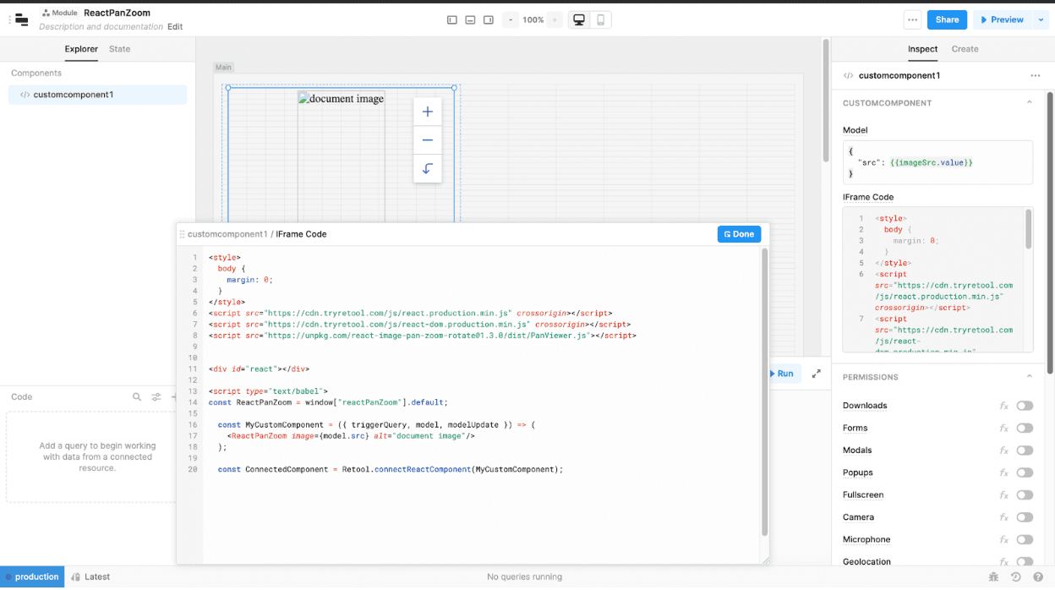
Task: Toggle the left panel visibility icon
Action: (x=452, y=20)
